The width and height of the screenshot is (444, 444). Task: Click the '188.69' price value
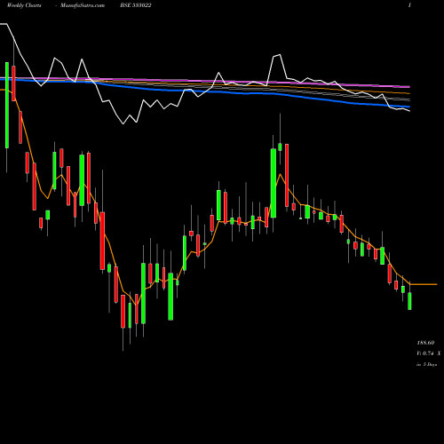point(425,343)
